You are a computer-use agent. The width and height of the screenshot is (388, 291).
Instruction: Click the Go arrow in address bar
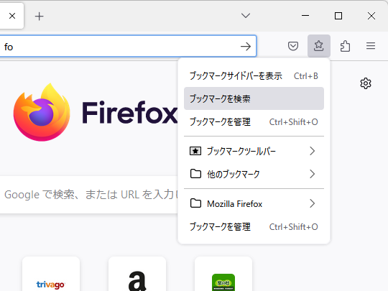coord(246,46)
